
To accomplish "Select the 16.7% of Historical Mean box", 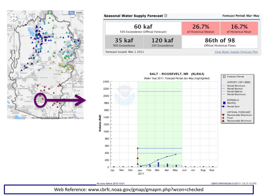I will (239, 28).
